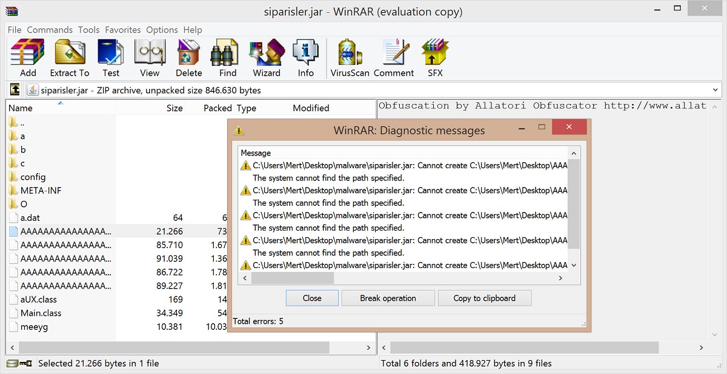Click the Break operation button
This screenshot has width=727, height=374.
coord(388,298)
